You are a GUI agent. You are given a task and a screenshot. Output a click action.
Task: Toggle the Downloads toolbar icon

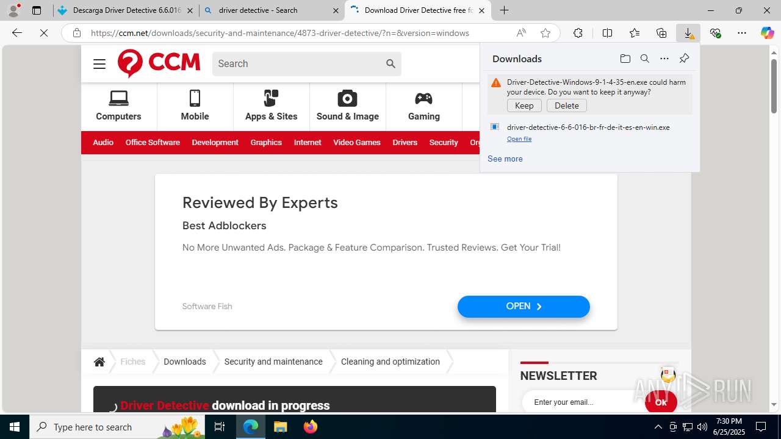688,33
